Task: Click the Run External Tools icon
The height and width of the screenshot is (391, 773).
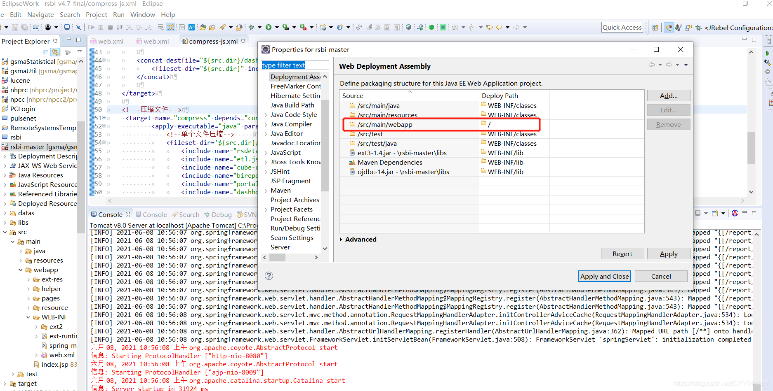Action: click(303, 27)
